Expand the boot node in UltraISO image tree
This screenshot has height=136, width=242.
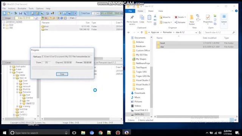click(x=4, y=25)
